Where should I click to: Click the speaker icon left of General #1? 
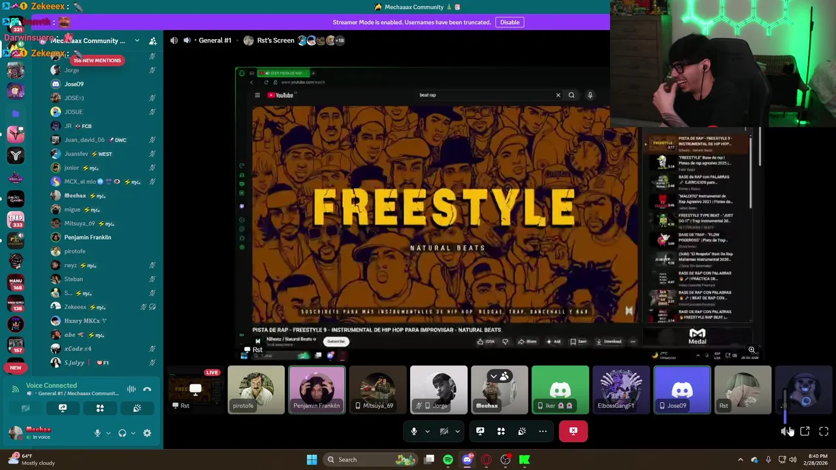(x=187, y=40)
